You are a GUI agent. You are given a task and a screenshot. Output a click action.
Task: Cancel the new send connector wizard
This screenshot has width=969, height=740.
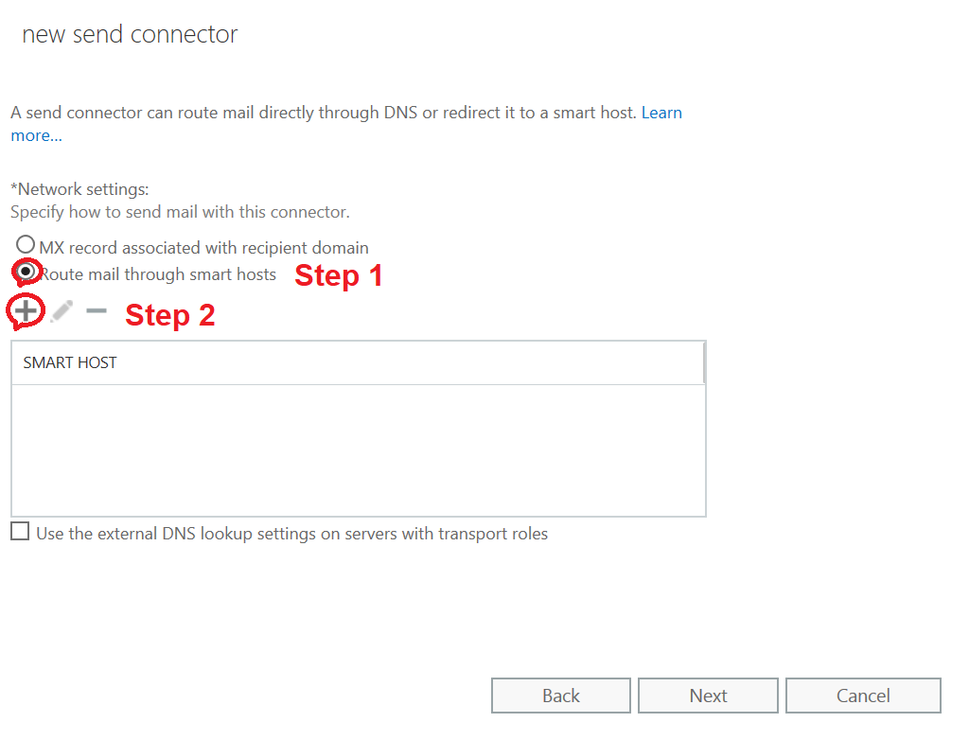[863, 696]
